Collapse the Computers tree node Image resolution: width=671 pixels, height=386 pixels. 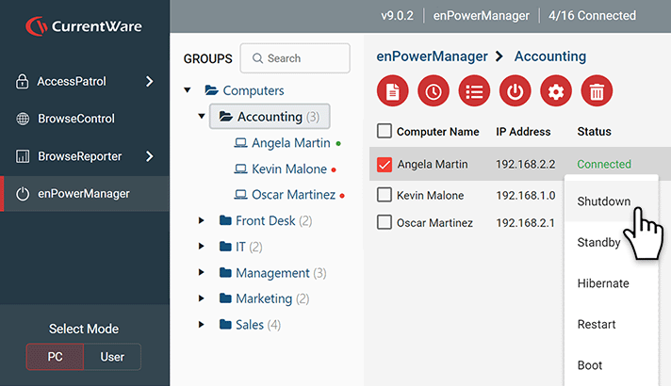click(187, 90)
